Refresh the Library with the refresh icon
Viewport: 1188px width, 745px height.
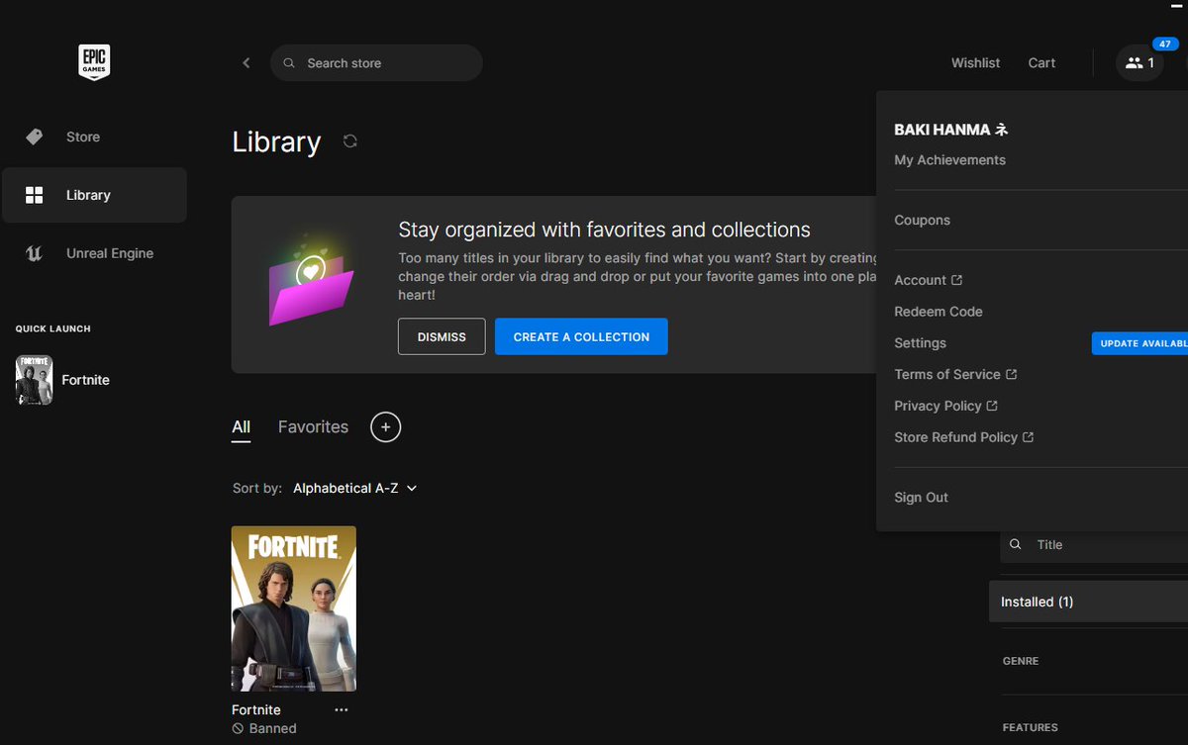pyautogui.click(x=349, y=141)
